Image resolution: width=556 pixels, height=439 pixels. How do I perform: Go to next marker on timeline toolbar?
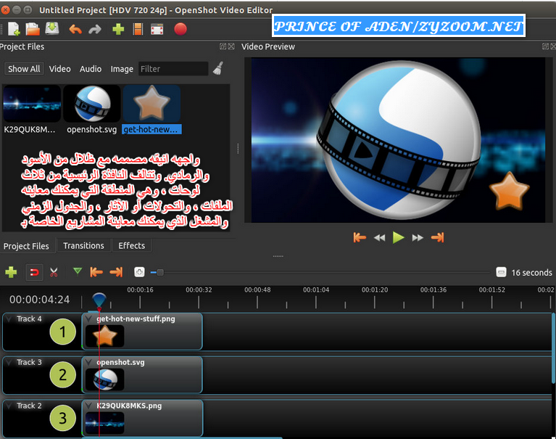[116, 272]
